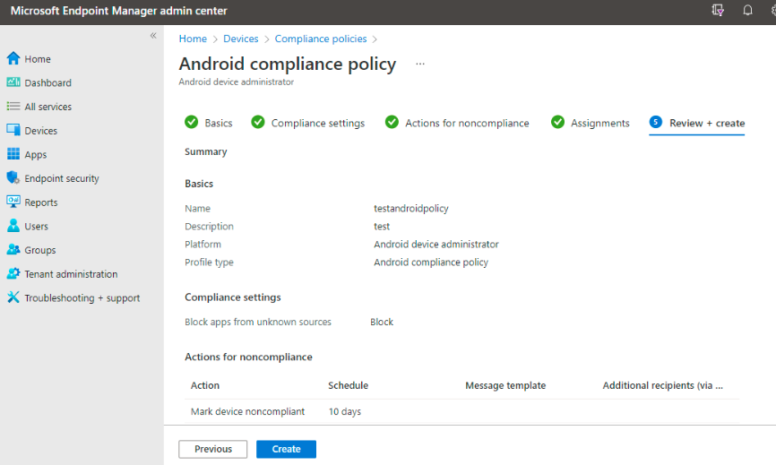Open the Apps grid icon
Viewport: 776px width, 465px height.
(13, 155)
